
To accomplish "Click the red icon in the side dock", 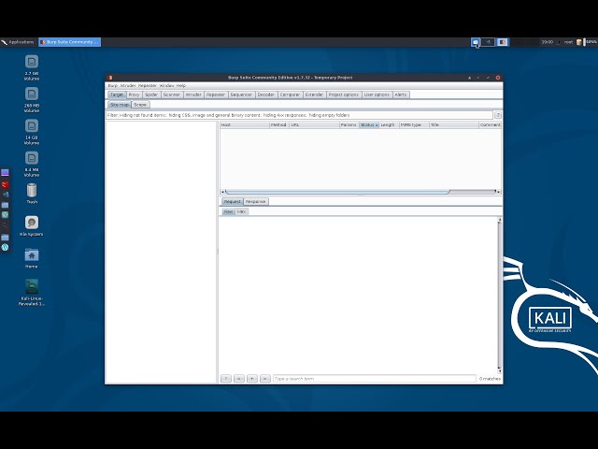I will (x=5, y=185).
